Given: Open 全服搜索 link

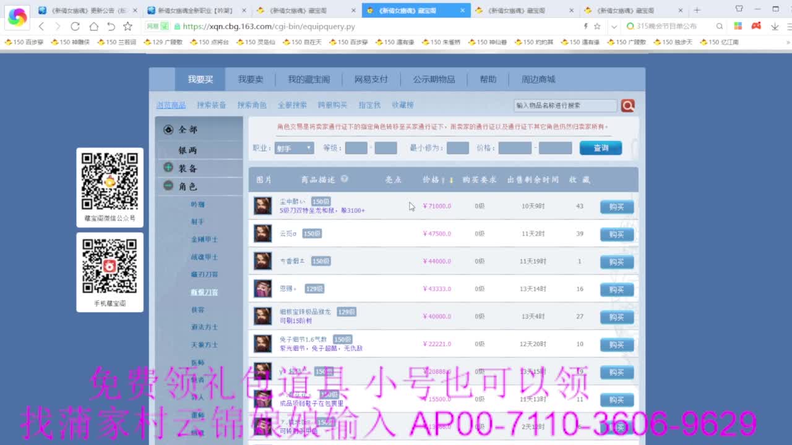Looking at the screenshot, I should (x=292, y=106).
